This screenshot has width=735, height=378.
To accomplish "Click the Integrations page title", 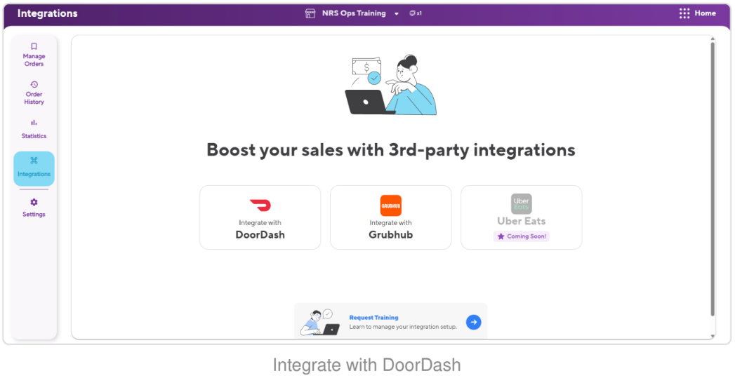I will click(x=47, y=13).
